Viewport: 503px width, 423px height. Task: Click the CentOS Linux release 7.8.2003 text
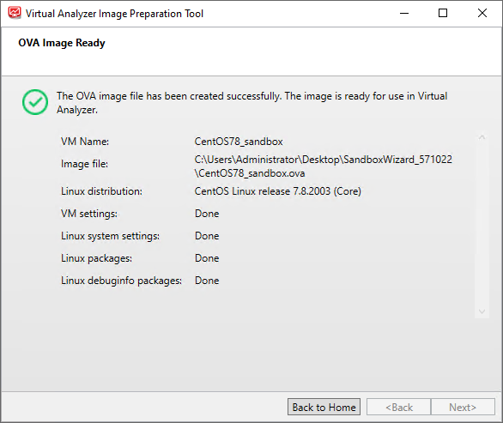click(278, 191)
